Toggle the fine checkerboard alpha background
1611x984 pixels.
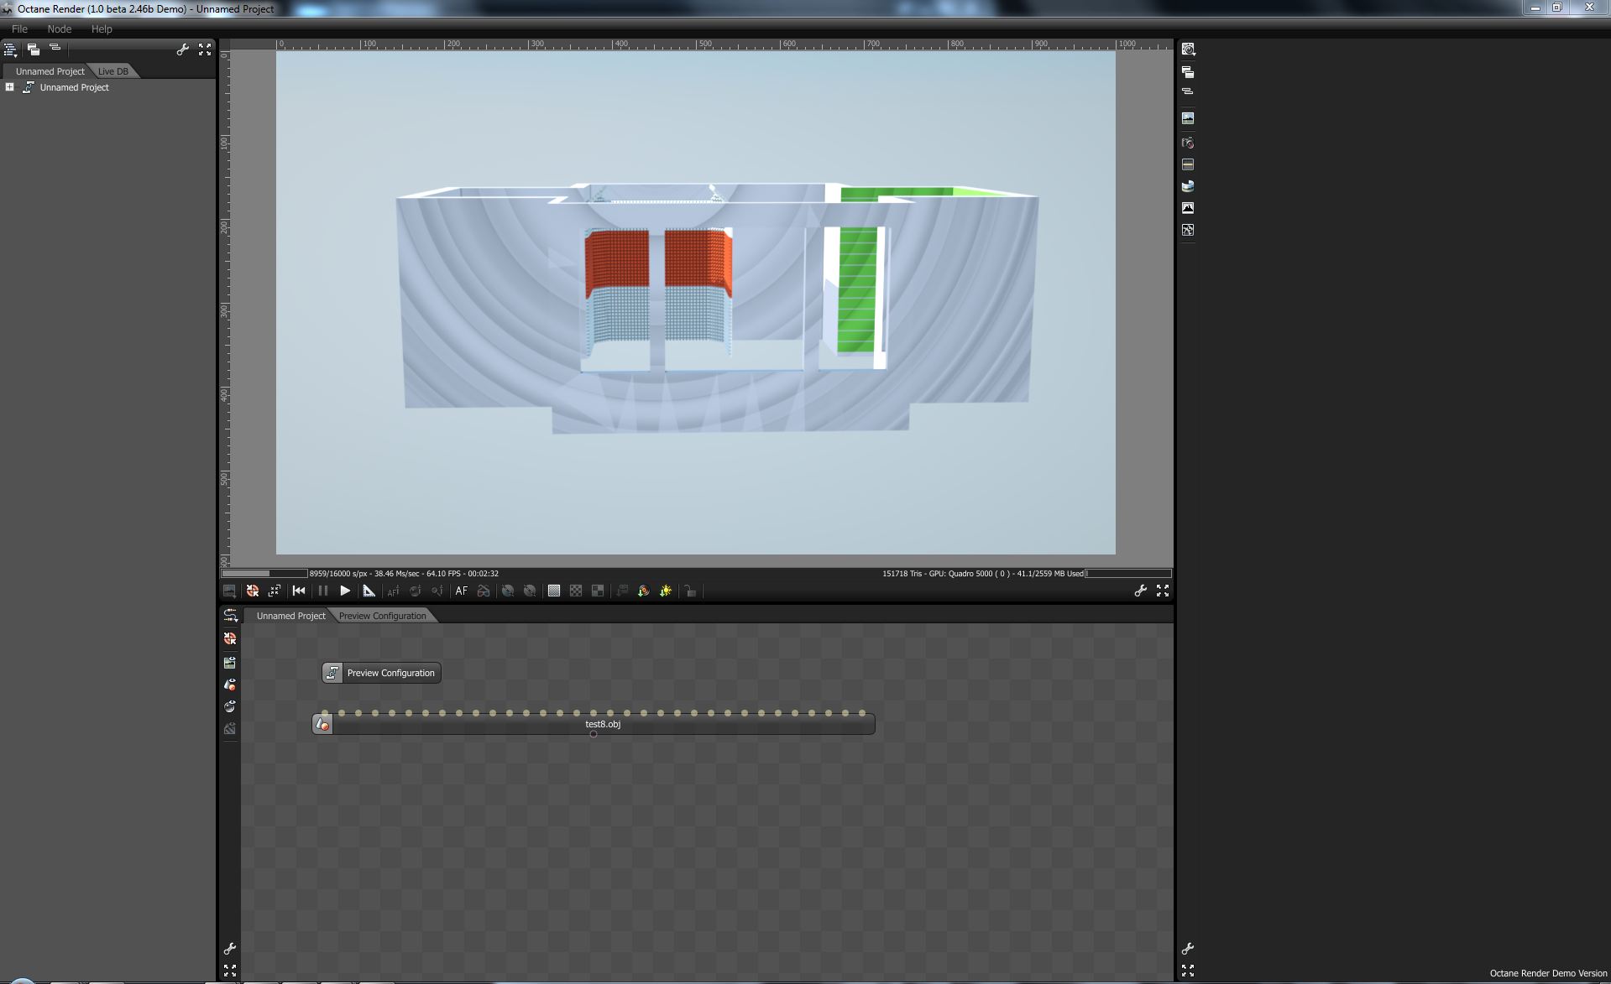(x=554, y=591)
